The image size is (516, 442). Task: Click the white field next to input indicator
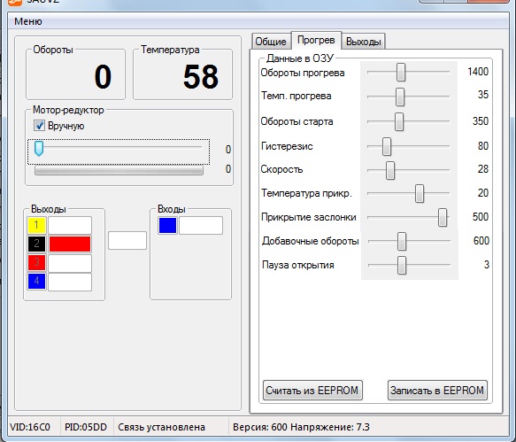tap(201, 225)
